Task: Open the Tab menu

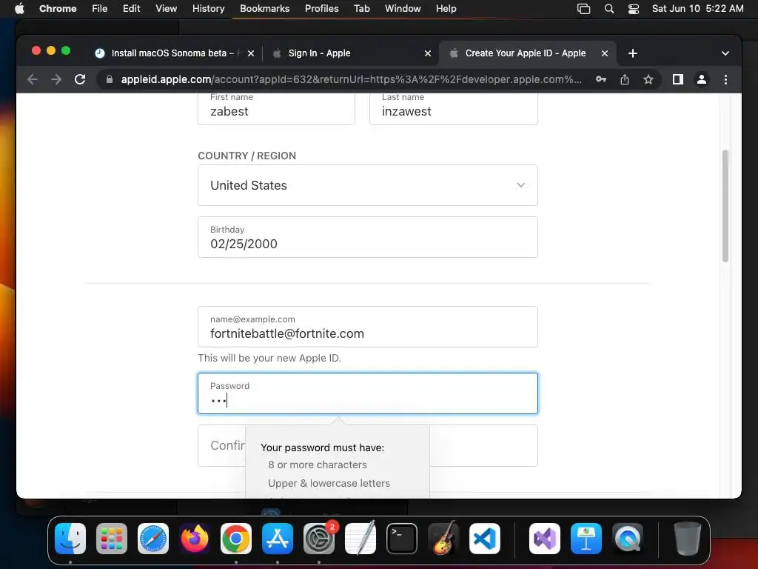Action: 361,8
